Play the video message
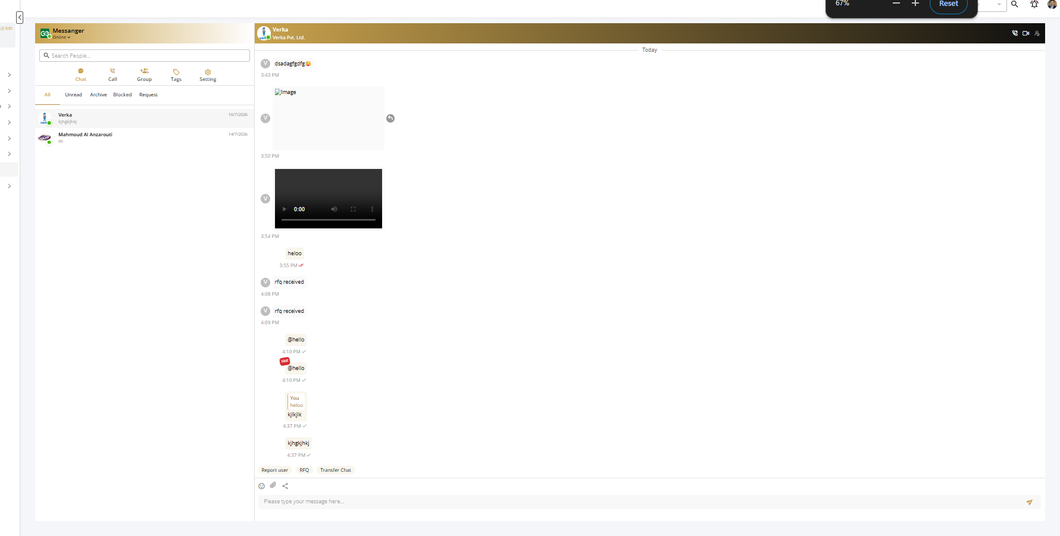This screenshot has height=536, width=1060. tap(284, 209)
